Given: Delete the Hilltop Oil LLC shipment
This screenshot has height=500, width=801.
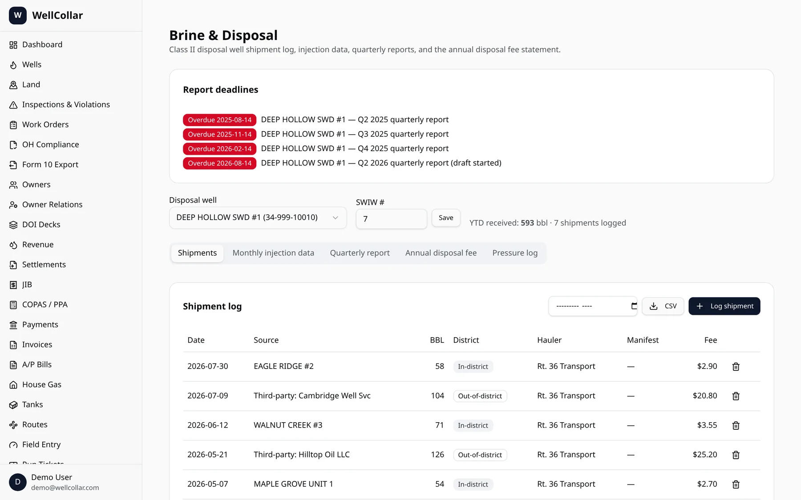Looking at the screenshot, I should 736,455.
